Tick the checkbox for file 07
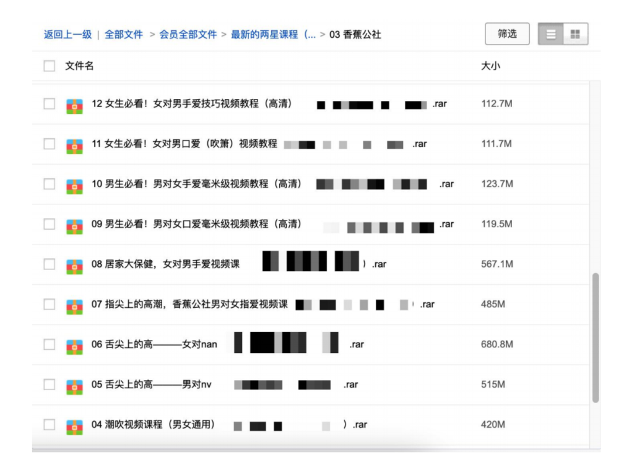The height and width of the screenshot is (470, 634). [x=50, y=304]
